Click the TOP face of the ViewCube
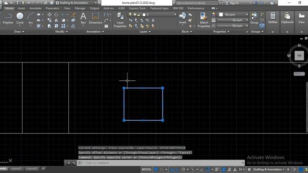Screen dimensions: 308x173 [x=299, y=56]
